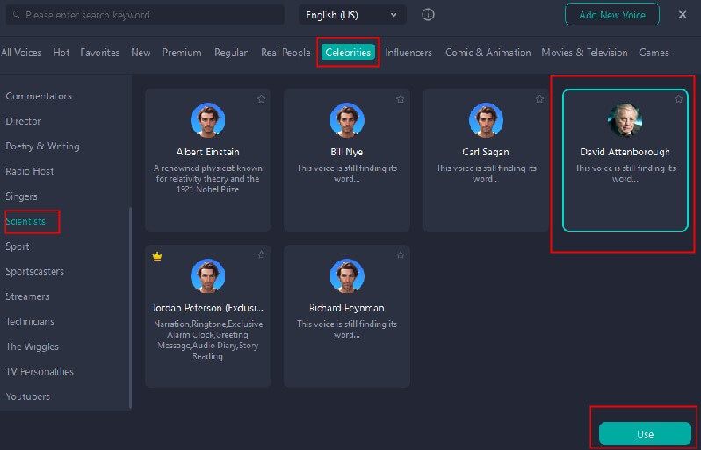Open the English (US) language dropdown
The height and width of the screenshot is (450, 701).
(x=352, y=15)
